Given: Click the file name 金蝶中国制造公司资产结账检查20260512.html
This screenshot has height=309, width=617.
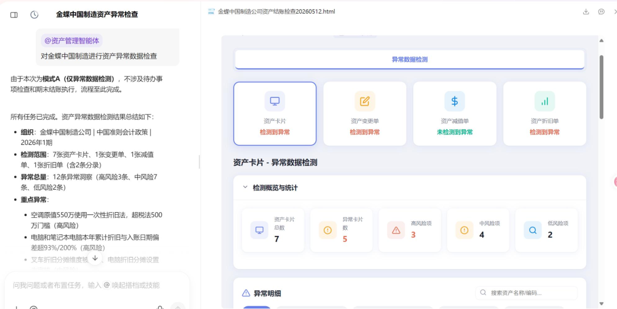Looking at the screenshot, I should click(x=277, y=12).
